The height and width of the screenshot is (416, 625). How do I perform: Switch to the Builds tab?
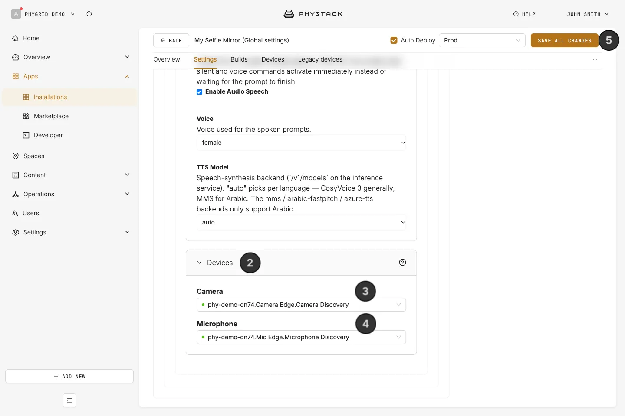click(x=239, y=59)
